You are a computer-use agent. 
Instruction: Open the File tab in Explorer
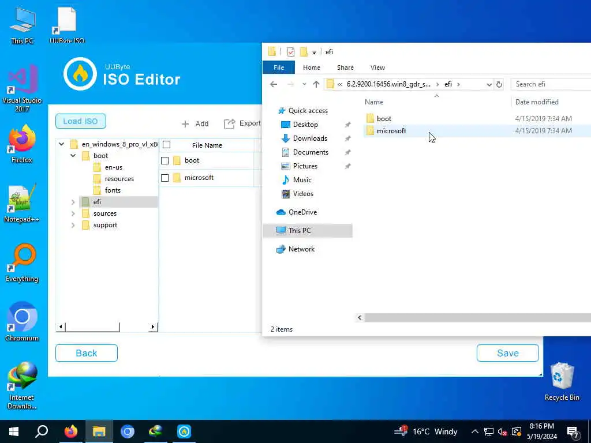pyautogui.click(x=279, y=67)
